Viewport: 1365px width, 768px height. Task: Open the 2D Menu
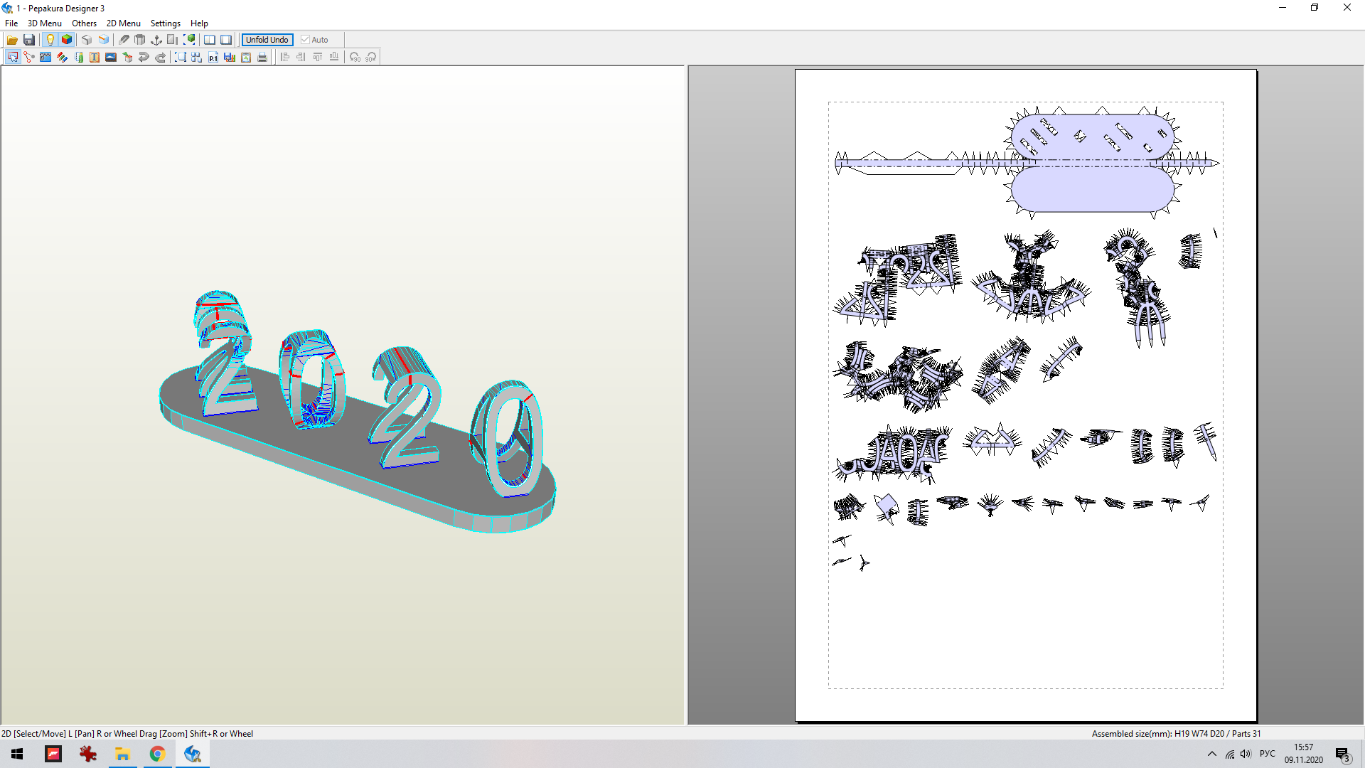coord(122,23)
